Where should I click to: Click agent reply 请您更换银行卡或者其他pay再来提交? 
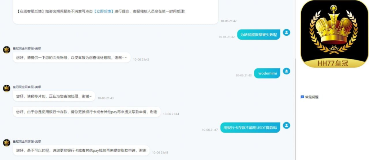pyautogui.click(x=87, y=112)
